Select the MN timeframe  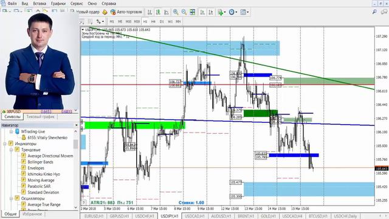178,22
